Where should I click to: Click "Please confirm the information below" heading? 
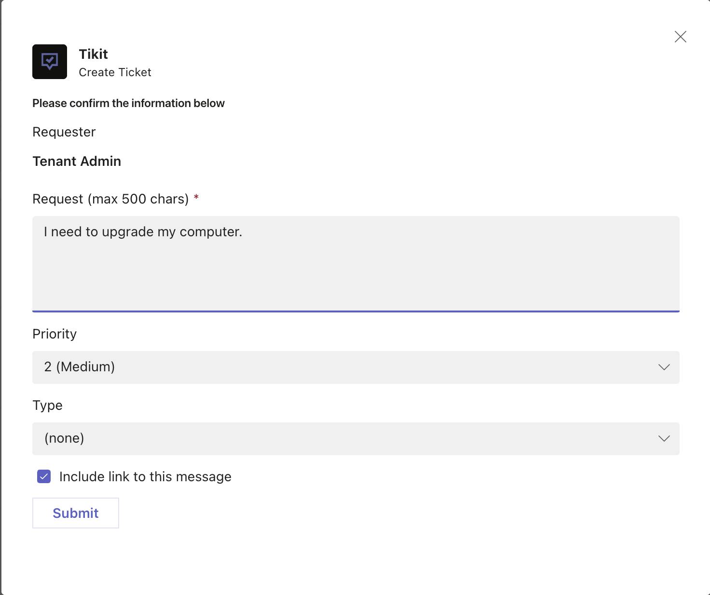pyautogui.click(x=128, y=103)
